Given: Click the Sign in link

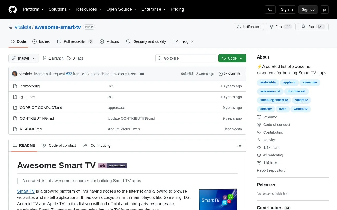Looking at the screenshot, I should (287, 9).
